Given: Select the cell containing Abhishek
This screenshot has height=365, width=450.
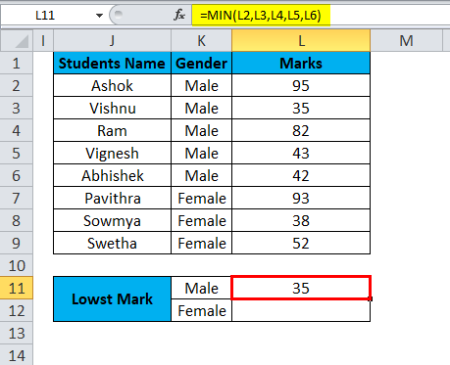Looking at the screenshot, I should (112, 175).
